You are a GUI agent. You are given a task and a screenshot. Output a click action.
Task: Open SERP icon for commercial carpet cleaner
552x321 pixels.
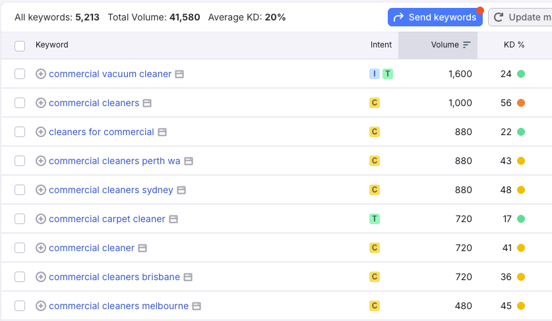173,219
